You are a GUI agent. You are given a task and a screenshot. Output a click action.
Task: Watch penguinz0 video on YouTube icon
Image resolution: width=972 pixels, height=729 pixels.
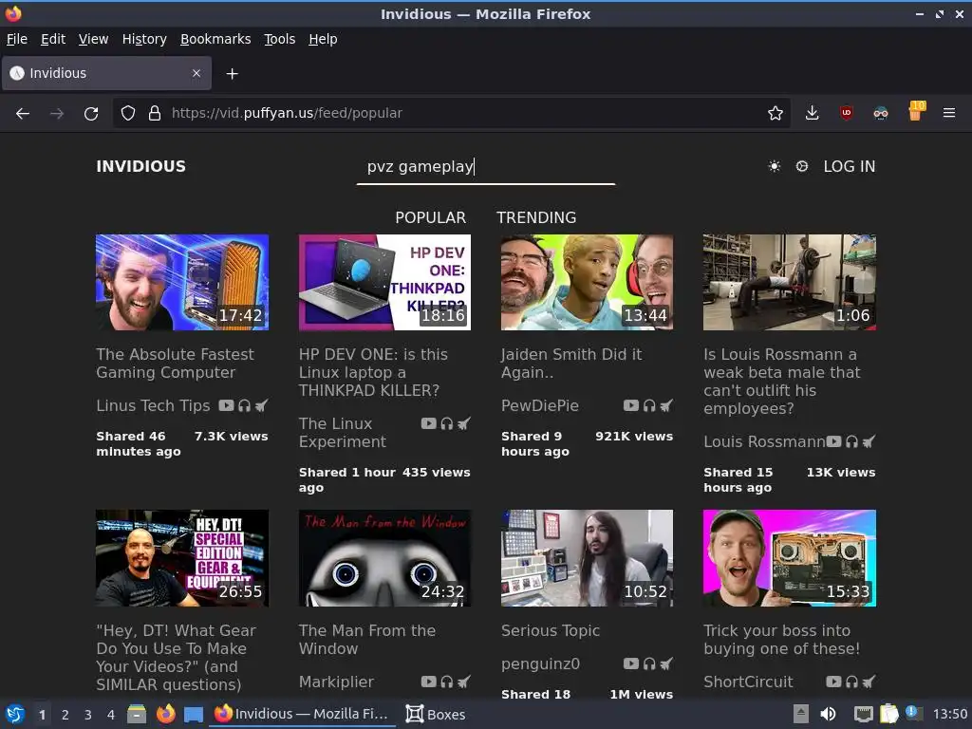(x=631, y=664)
